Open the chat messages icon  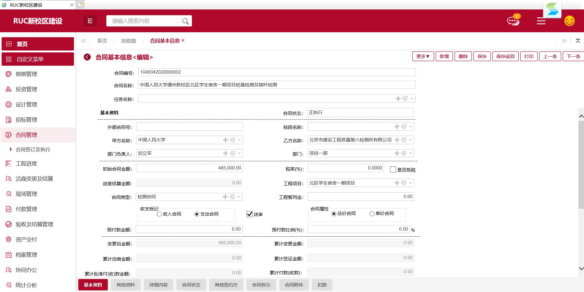click(x=513, y=21)
